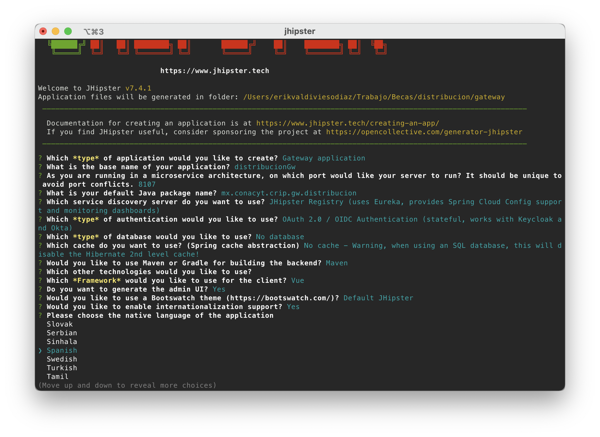Click 'Which other technologies' question line
This screenshot has width=600, height=437.
tap(149, 272)
